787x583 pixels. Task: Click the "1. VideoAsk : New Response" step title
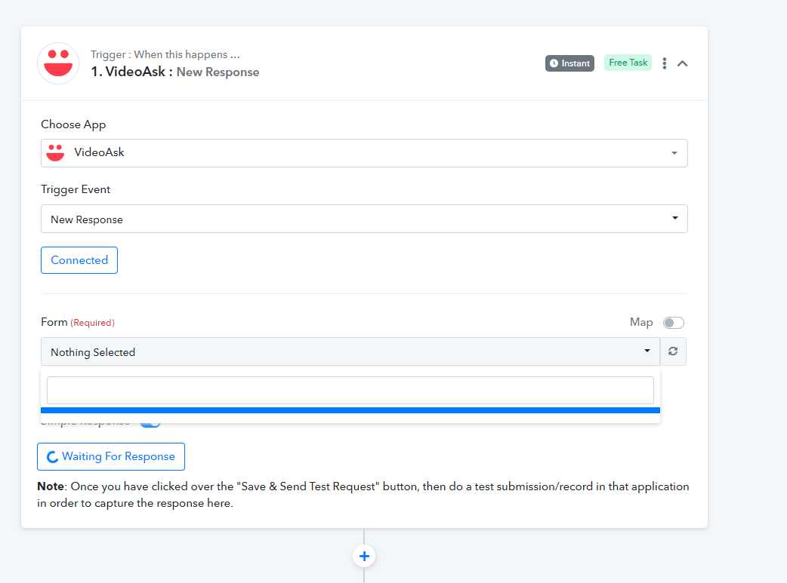[174, 72]
